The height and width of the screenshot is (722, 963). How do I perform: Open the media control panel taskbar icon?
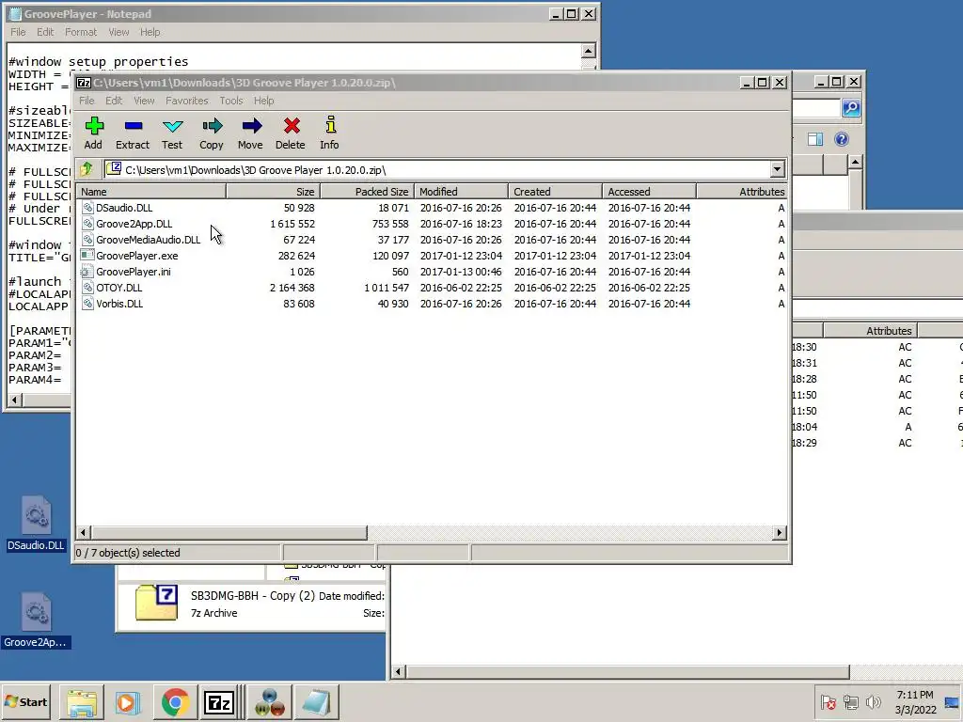270,702
